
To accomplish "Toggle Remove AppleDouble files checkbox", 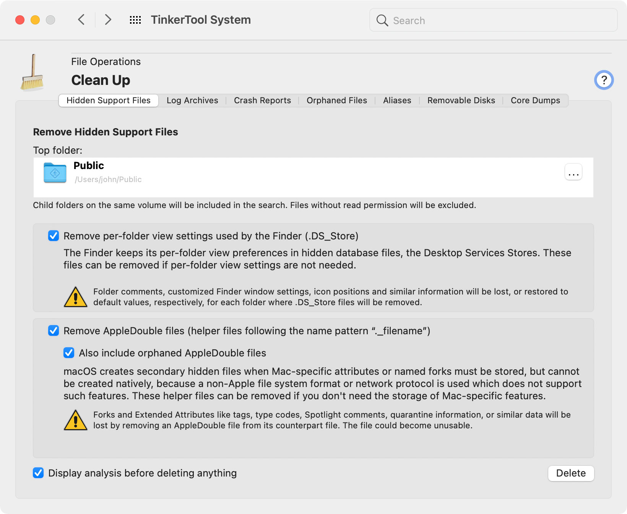I will [x=54, y=330].
